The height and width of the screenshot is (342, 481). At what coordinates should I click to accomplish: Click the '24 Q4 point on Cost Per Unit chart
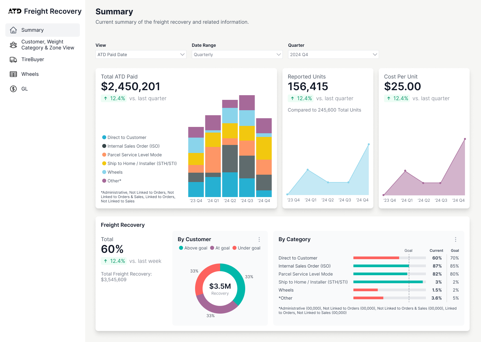465,139
